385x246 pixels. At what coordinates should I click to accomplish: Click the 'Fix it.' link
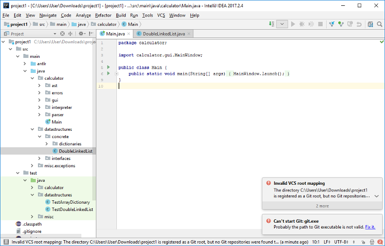point(370,227)
